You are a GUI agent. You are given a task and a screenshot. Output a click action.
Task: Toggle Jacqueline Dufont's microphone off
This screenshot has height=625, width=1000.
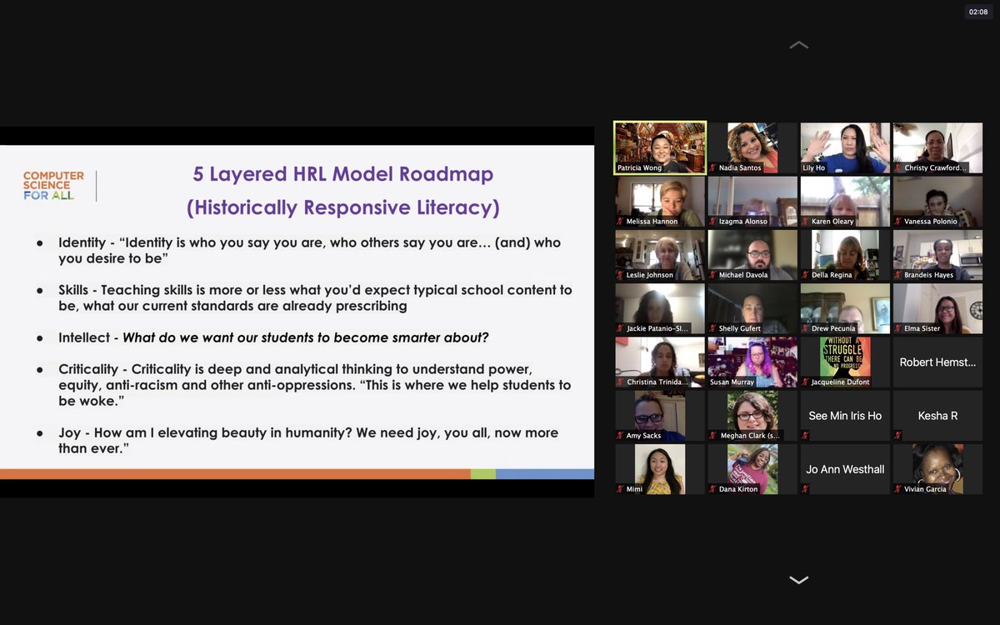(x=805, y=381)
